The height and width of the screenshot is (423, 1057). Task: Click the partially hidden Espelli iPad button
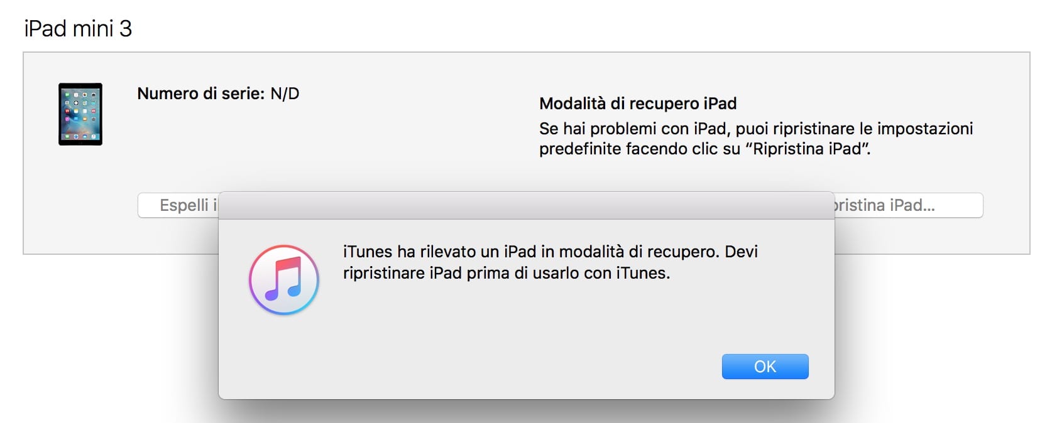[178, 205]
